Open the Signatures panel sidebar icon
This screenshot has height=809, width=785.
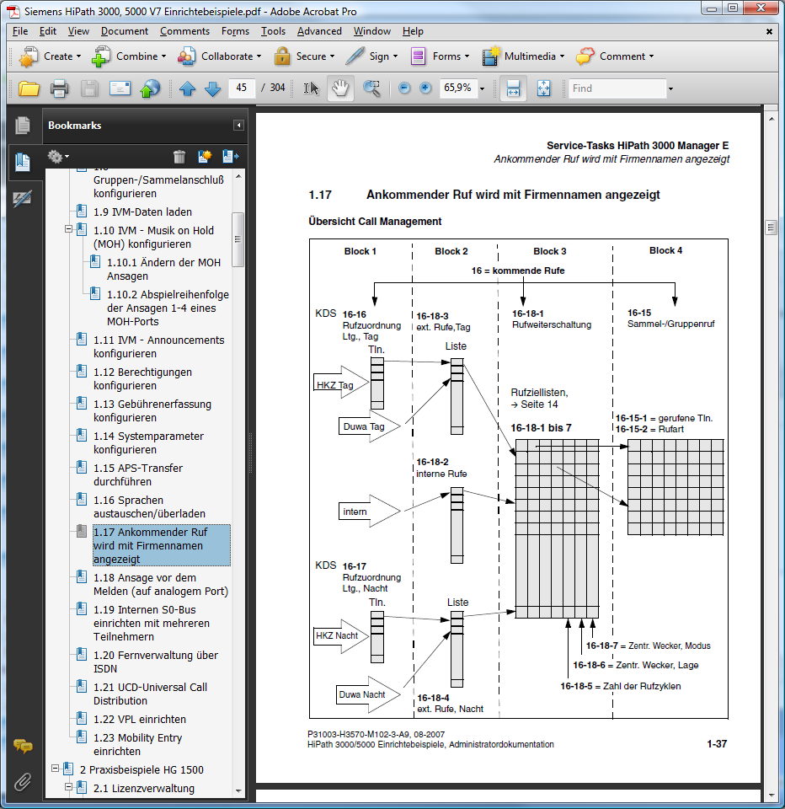22,199
